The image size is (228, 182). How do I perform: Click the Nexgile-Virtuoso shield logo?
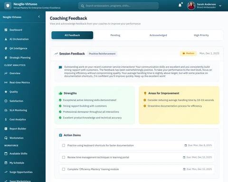[8, 6]
